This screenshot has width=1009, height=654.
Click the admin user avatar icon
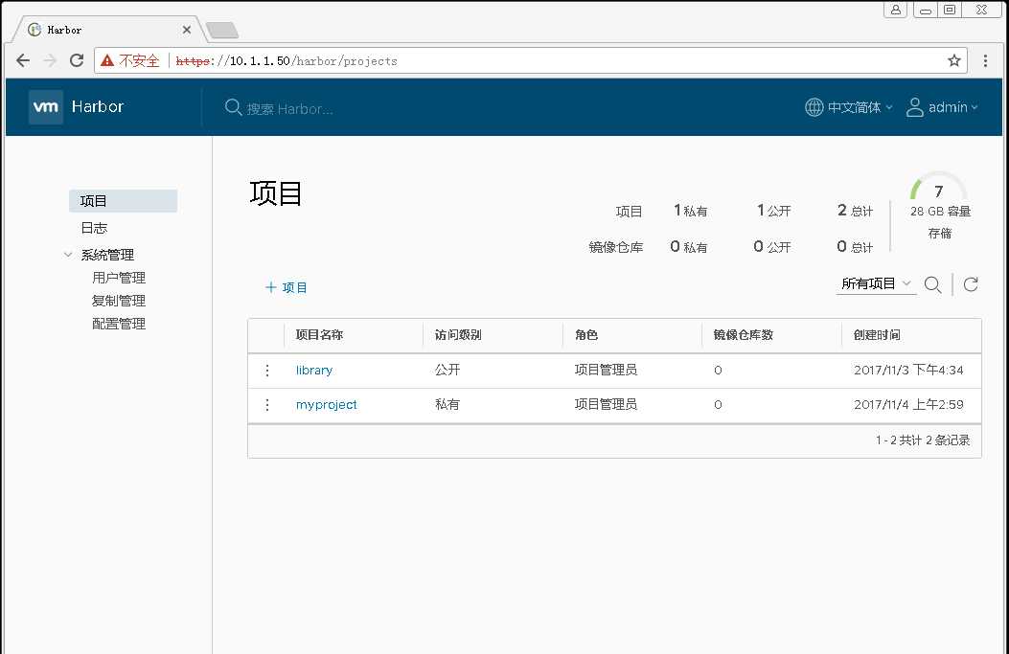pyautogui.click(x=914, y=107)
